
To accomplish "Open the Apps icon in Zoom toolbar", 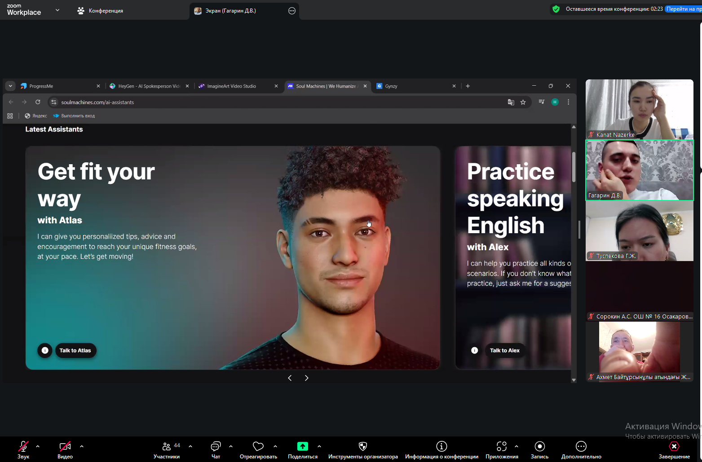I will click(501, 446).
